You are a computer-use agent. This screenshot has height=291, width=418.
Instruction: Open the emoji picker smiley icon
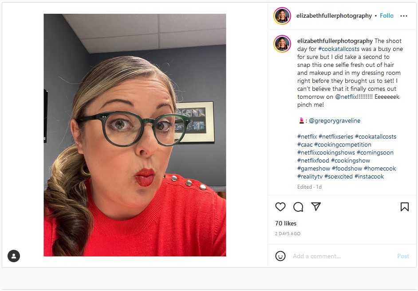pos(280,256)
